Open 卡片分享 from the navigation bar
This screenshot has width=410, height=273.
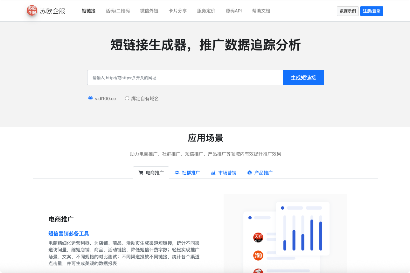click(177, 11)
